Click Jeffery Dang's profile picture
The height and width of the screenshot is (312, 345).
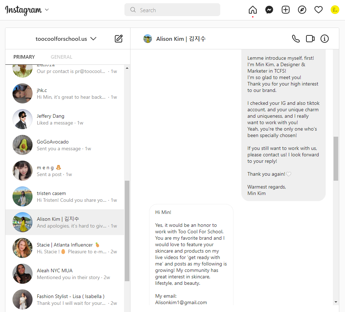(23, 119)
